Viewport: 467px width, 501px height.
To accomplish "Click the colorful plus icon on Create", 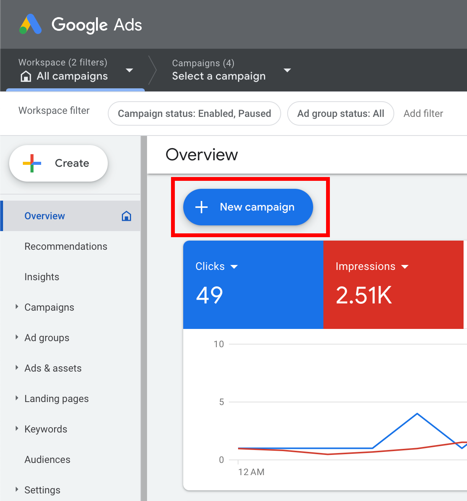I will [x=32, y=163].
